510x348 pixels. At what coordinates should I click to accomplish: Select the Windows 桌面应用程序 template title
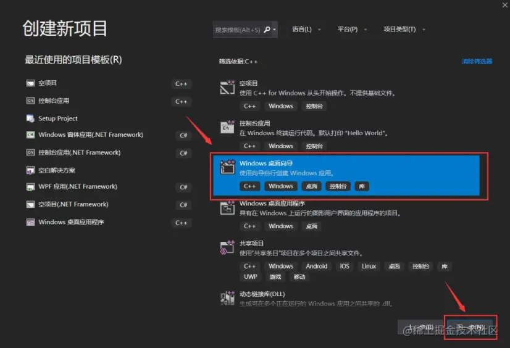tap(272, 204)
